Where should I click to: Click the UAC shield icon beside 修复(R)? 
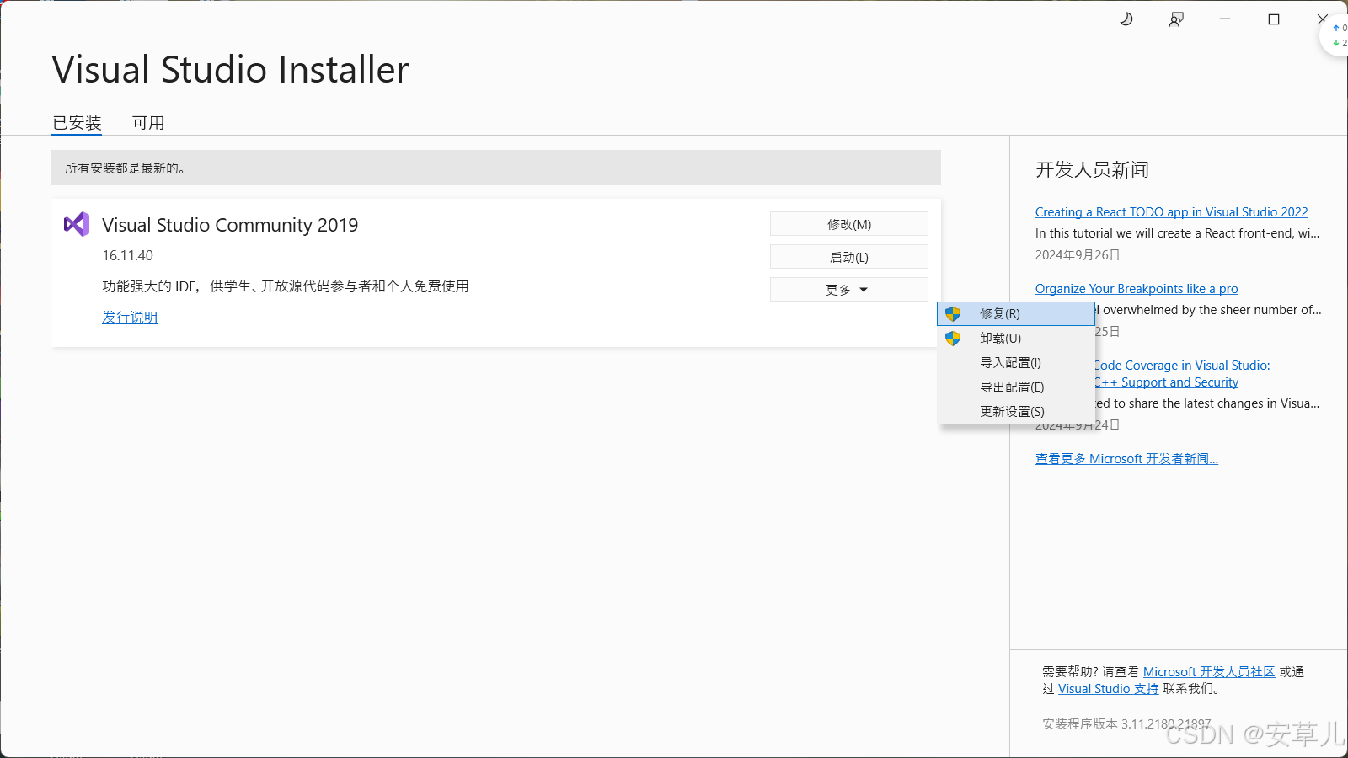click(x=954, y=313)
